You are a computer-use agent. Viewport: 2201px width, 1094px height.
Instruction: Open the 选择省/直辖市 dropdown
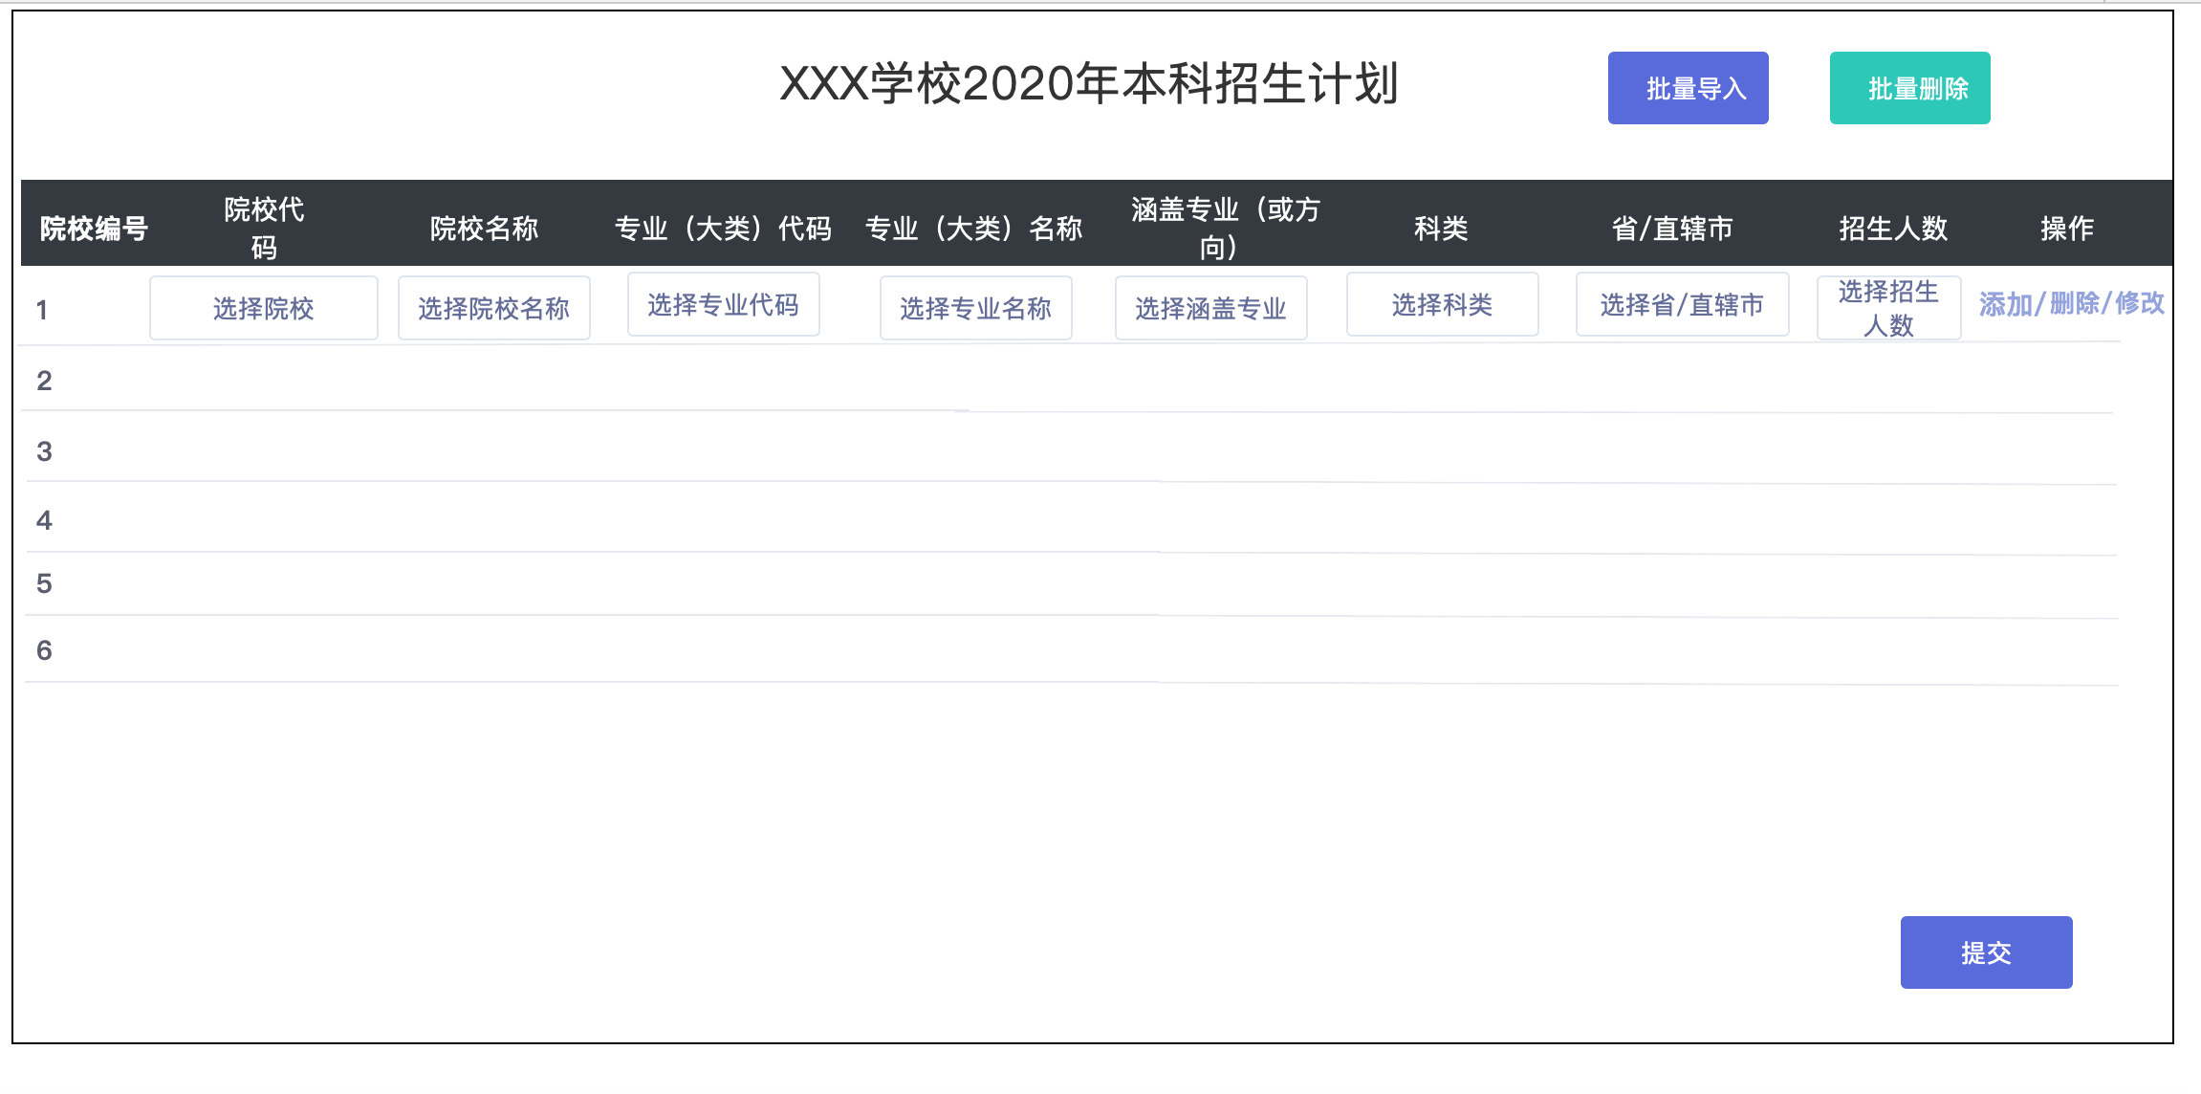1682,305
